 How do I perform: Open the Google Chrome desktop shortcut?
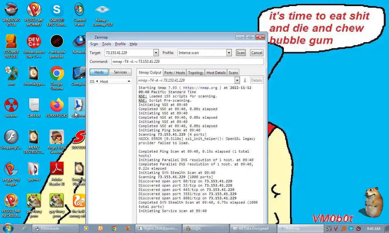tap(57, 78)
